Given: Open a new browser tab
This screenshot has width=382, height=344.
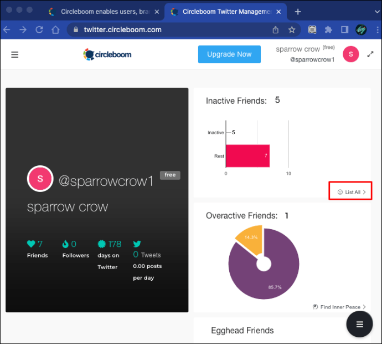Looking at the screenshot, I should 298,12.
